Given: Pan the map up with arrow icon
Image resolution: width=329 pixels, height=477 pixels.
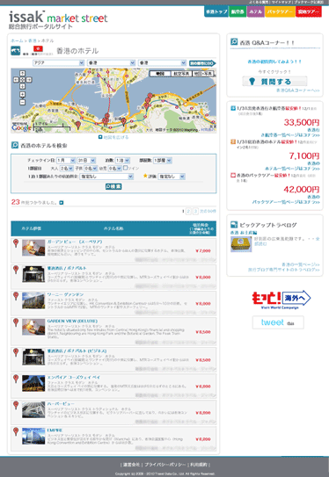Looking at the screenshot, I should pos(23,73).
